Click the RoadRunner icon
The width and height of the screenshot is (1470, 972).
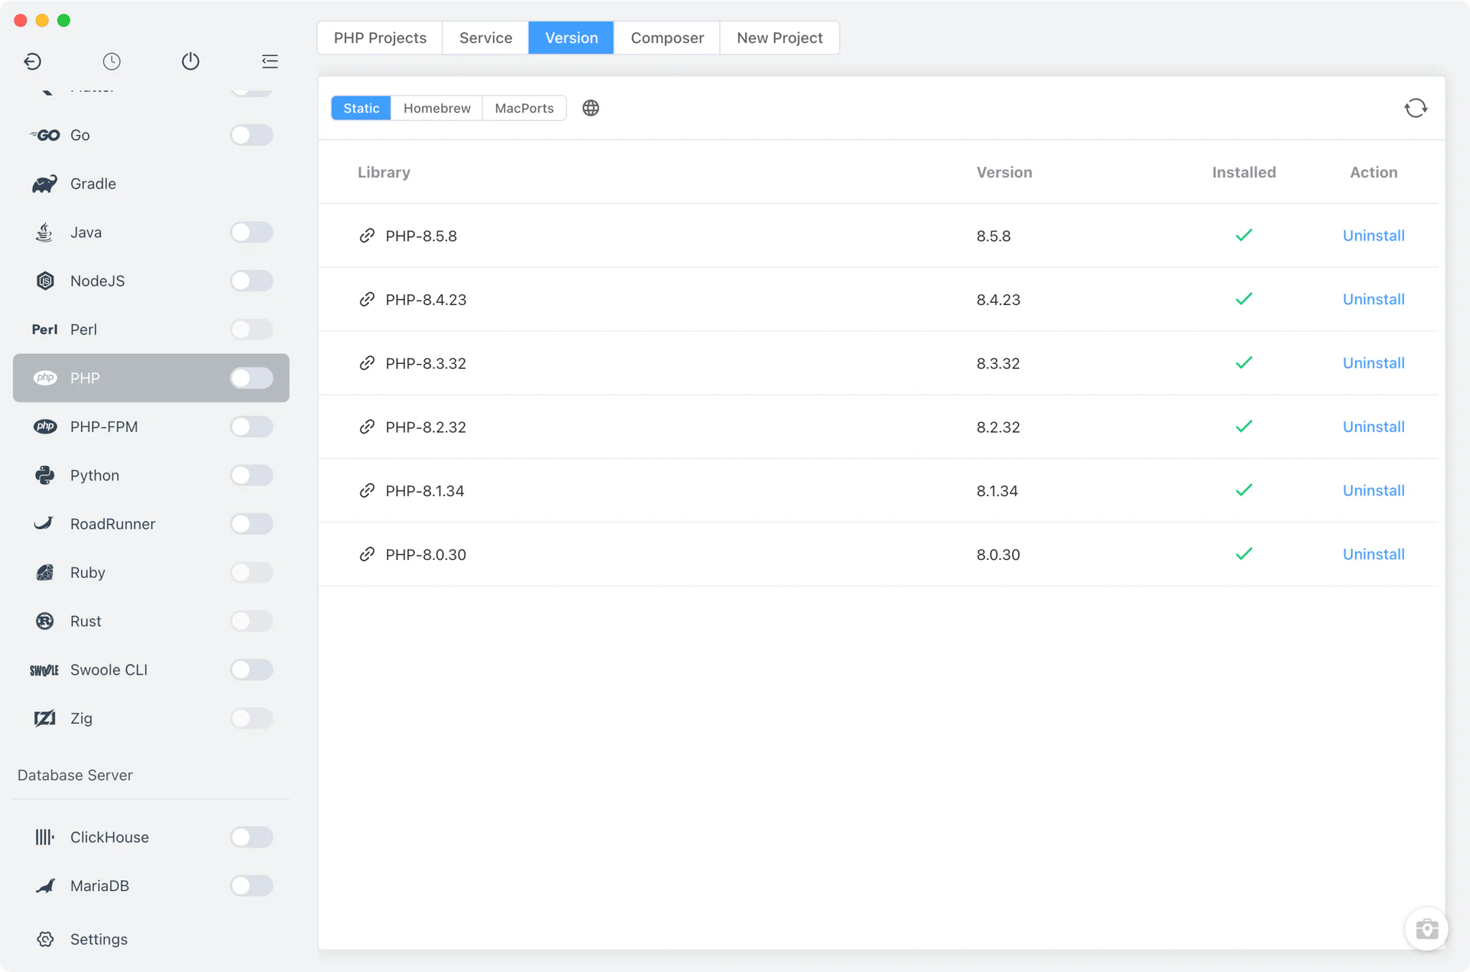[x=44, y=523]
